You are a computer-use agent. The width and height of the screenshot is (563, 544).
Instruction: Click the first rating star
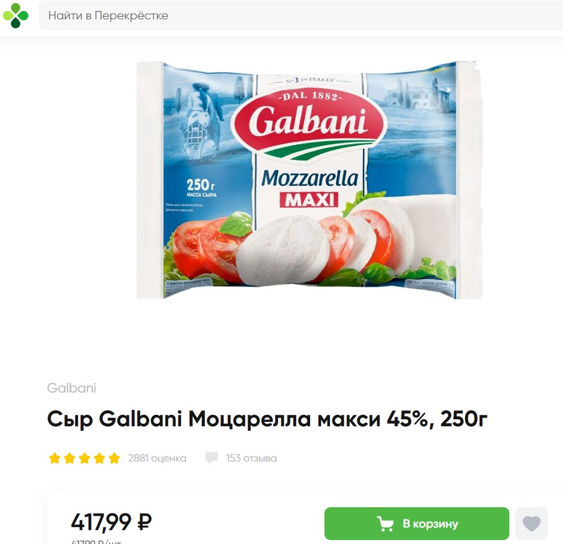tap(54, 458)
